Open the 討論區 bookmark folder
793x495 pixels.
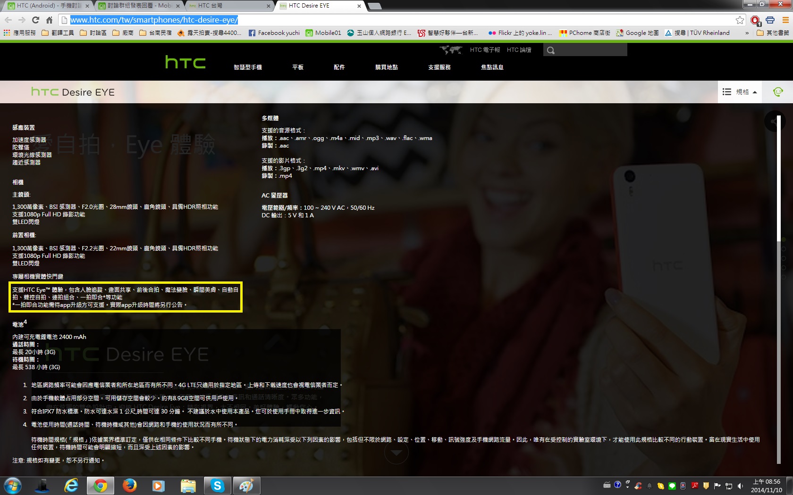click(93, 33)
